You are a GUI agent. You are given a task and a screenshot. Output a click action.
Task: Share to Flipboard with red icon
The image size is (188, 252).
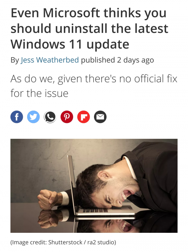click(84, 117)
